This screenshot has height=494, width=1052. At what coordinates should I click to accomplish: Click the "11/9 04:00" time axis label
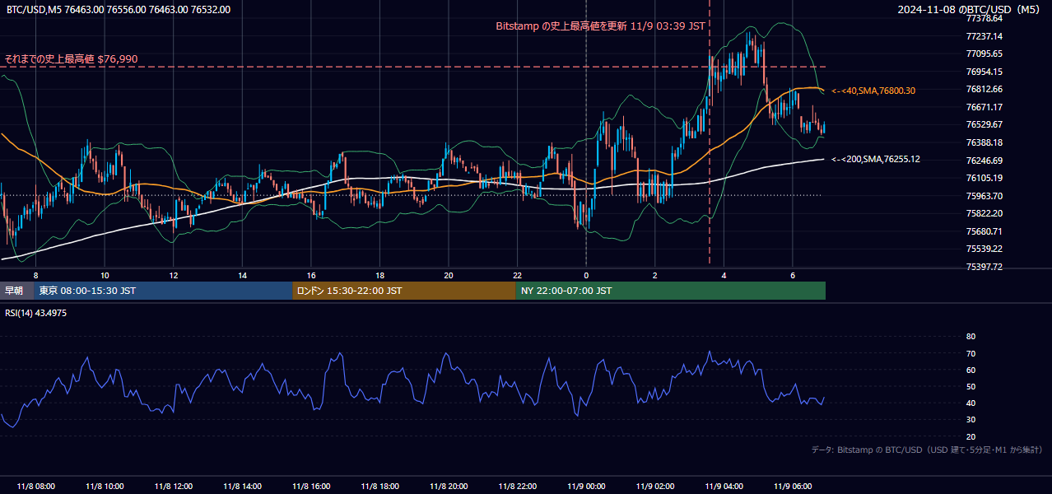click(x=724, y=487)
